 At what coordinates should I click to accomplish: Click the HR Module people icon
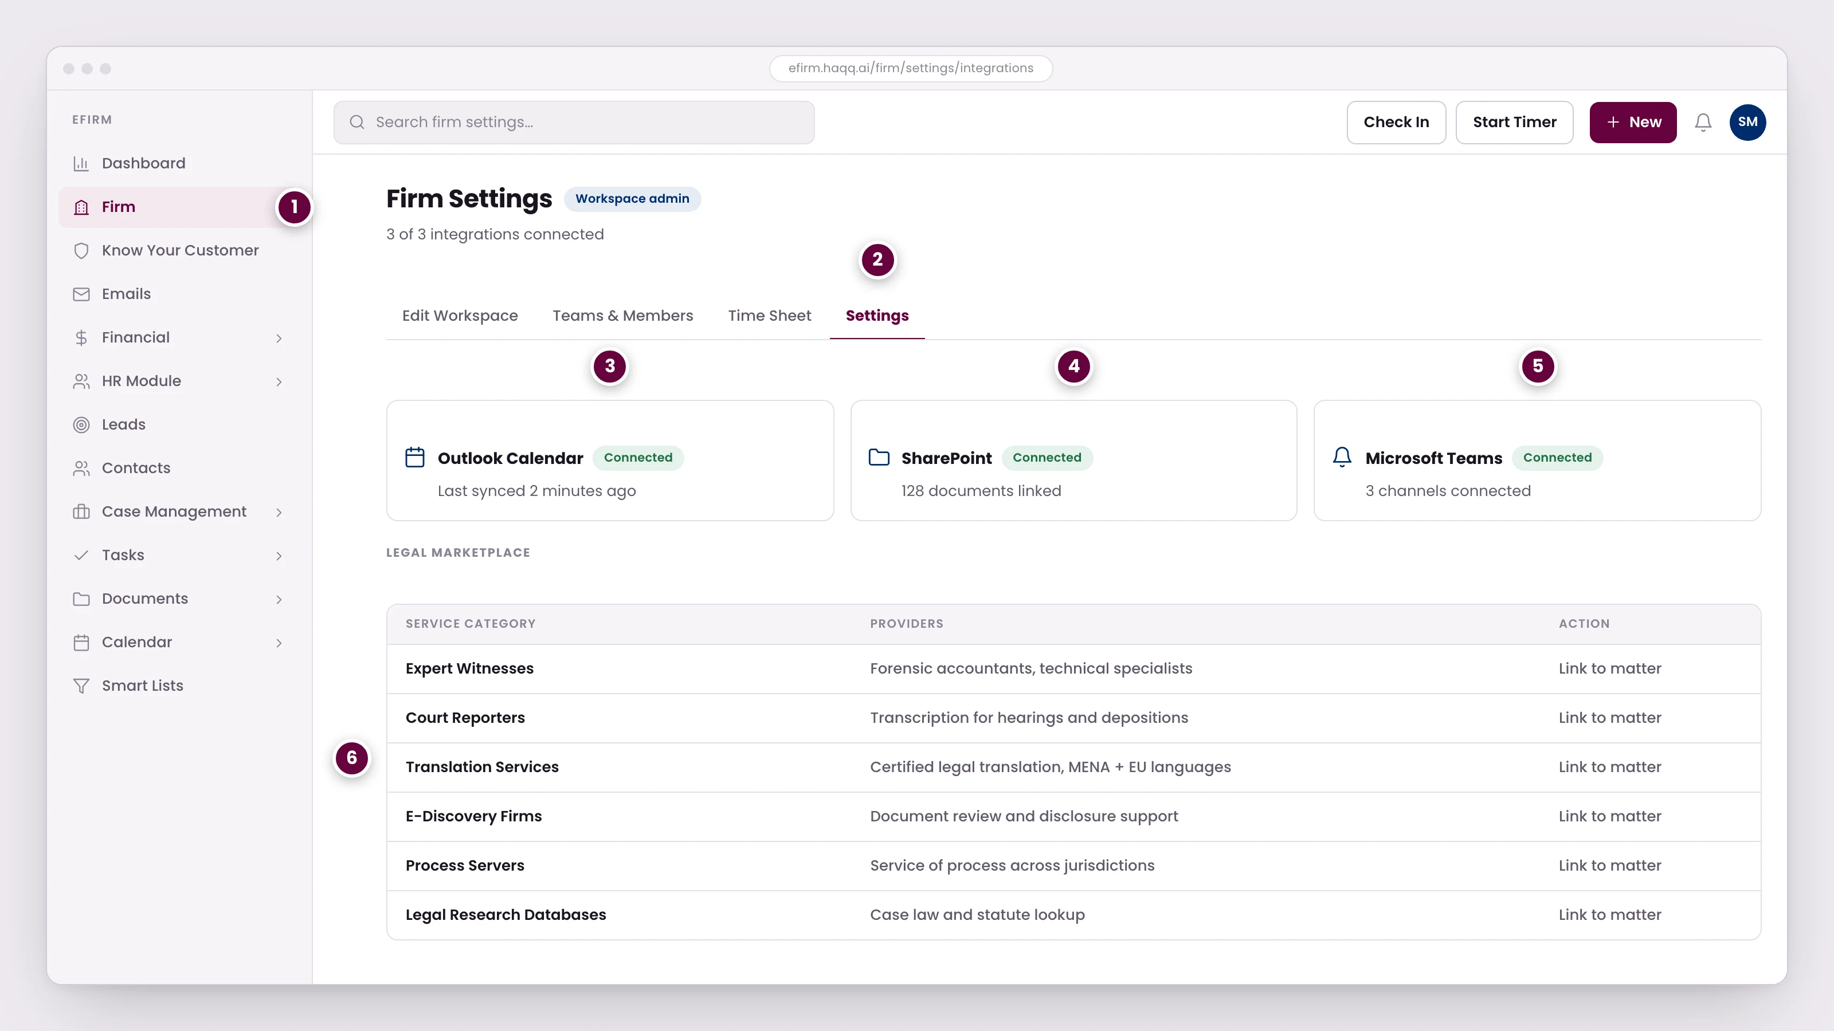coord(81,381)
